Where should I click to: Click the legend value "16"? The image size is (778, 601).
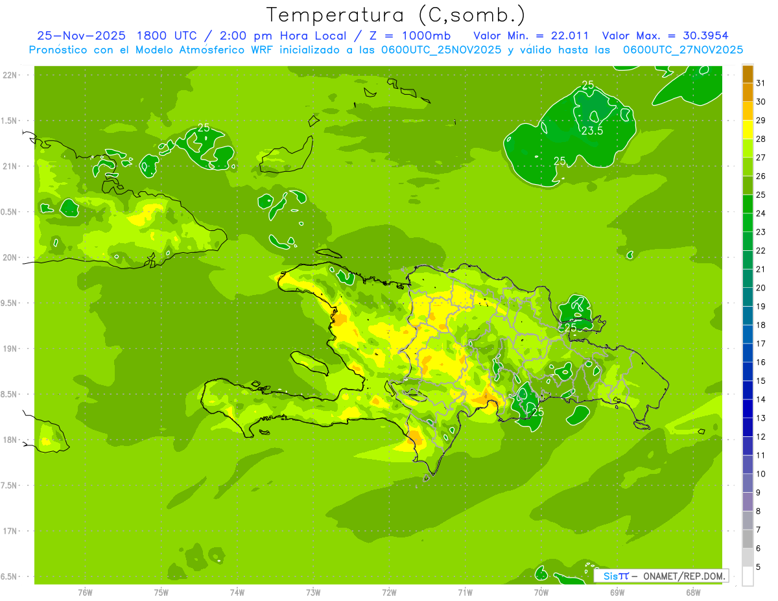click(x=760, y=362)
